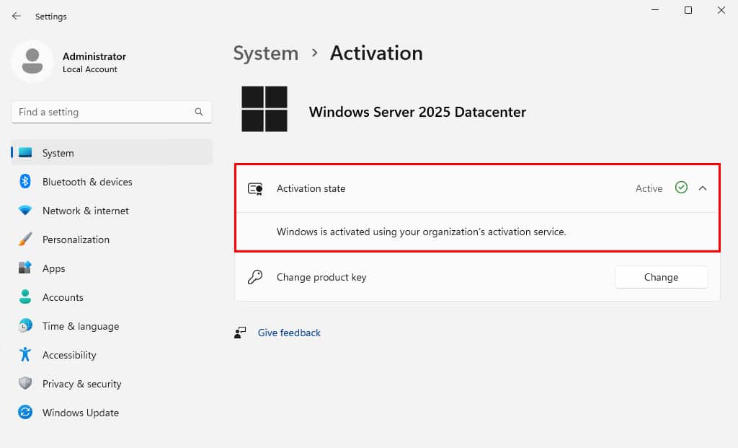Image resolution: width=738 pixels, height=448 pixels.
Task: Go back using the back arrow
Action: click(17, 16)
